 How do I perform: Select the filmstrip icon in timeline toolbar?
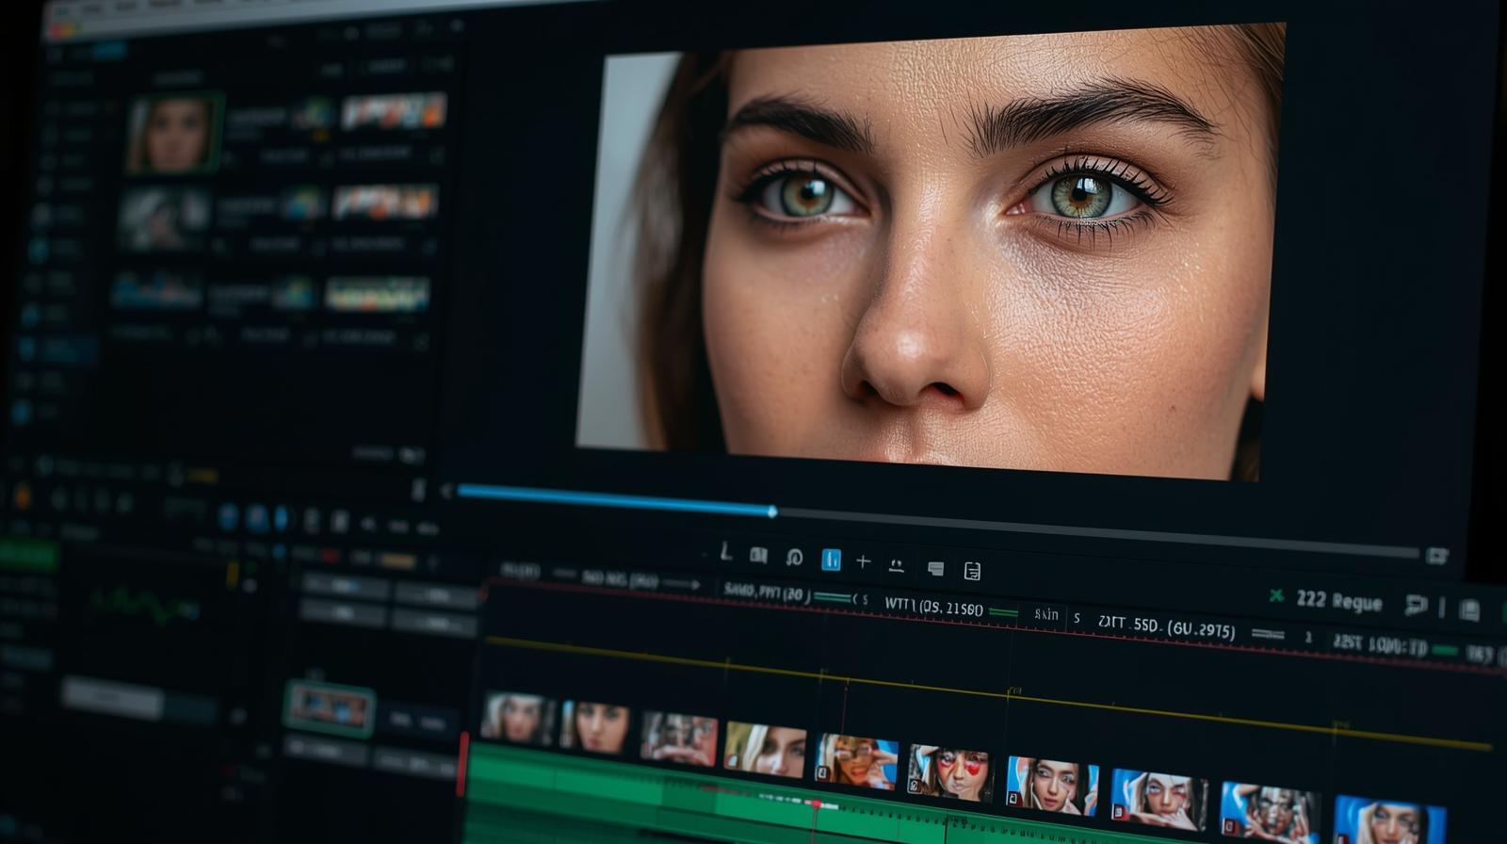click(758, 556)
